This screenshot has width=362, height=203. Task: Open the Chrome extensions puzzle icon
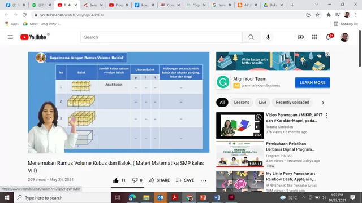pos(329,15)
